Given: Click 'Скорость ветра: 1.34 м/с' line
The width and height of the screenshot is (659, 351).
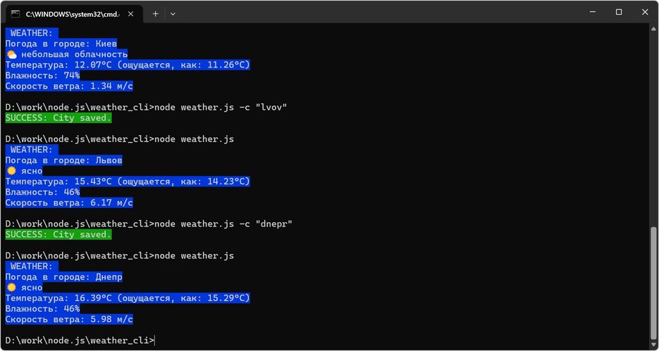Looking at the screenshot, I should [69, 87].
